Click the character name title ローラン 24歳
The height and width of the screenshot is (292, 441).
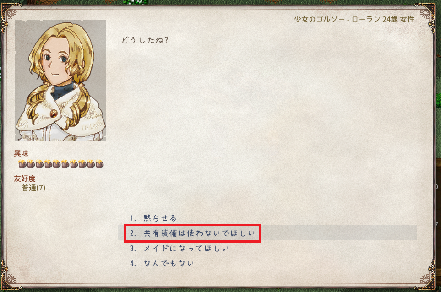[x=374, y=19]
